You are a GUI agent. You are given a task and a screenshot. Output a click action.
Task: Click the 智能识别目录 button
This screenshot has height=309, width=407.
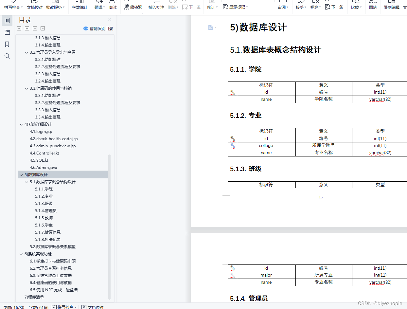pyautogui.click(x=98, y=28)
